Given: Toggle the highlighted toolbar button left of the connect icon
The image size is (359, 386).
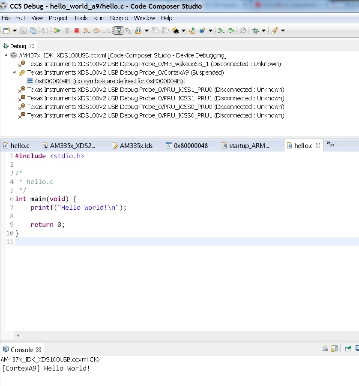Looking at the screenshot, I should (118, 30).
